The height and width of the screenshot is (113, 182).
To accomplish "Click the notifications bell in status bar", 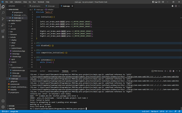I will pos(179,111).
